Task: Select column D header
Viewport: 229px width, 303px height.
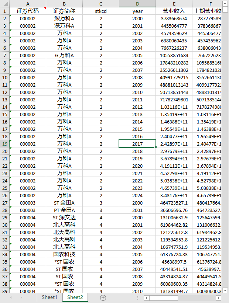Action: (137, 4)
